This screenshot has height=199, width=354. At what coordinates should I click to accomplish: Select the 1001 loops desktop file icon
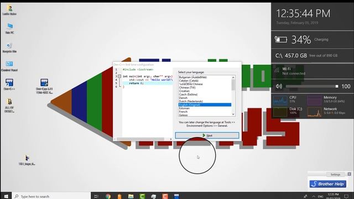[x=27, y=160]
